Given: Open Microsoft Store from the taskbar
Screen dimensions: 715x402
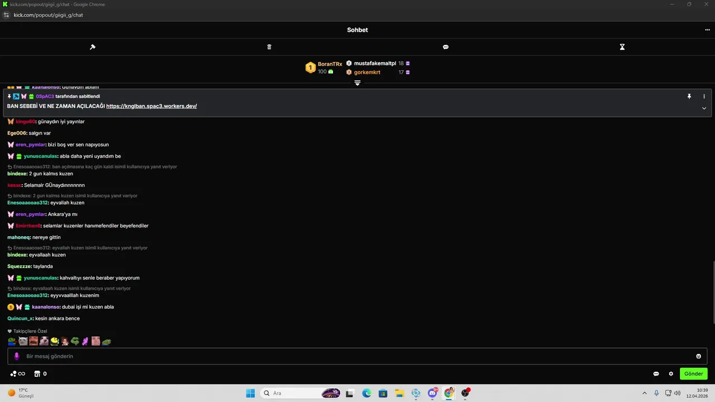Looking at the screenshot, I should coord(383,393).
